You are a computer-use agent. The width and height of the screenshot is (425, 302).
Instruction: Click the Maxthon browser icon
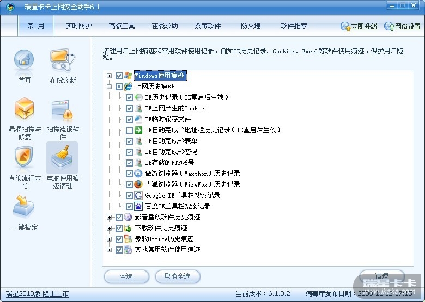tap(138, 174)
